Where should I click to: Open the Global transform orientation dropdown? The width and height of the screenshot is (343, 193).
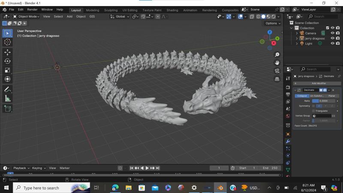tap(120, 17)
